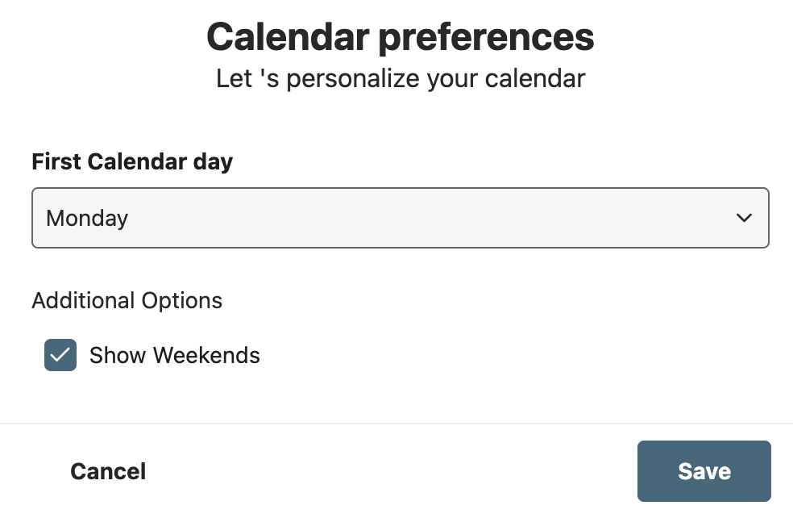Click the word Weekends next to the checkbox
This screenshot has width=793, height=518.
(206, 355)
